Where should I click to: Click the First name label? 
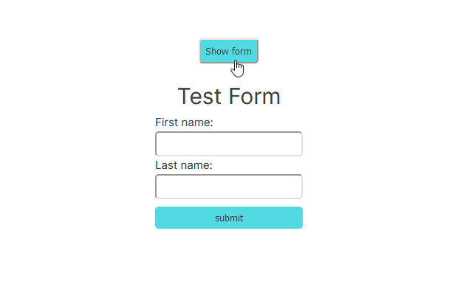[x=184, y=122]
